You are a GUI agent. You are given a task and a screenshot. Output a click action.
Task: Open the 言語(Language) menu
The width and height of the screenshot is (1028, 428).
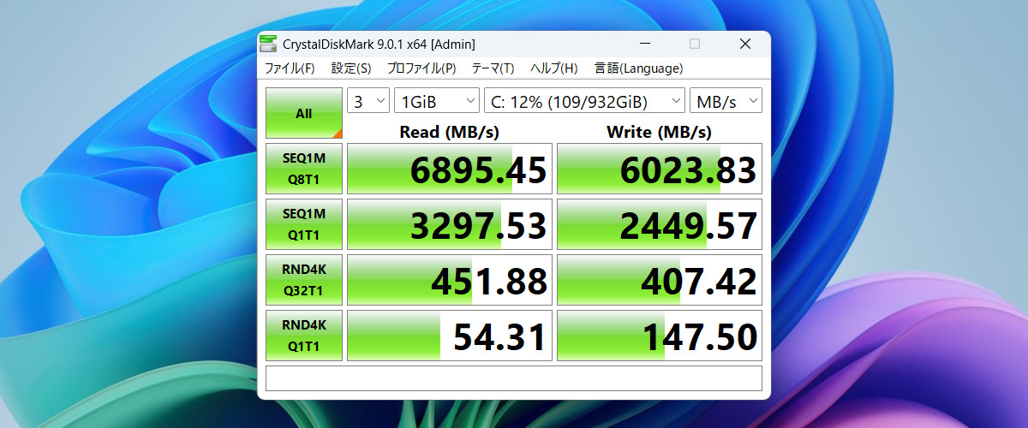pos(638,68)
